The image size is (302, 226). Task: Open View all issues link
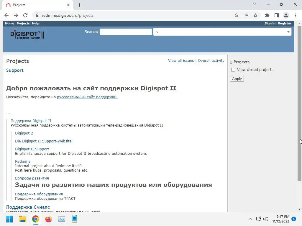[x=181, y=61]
